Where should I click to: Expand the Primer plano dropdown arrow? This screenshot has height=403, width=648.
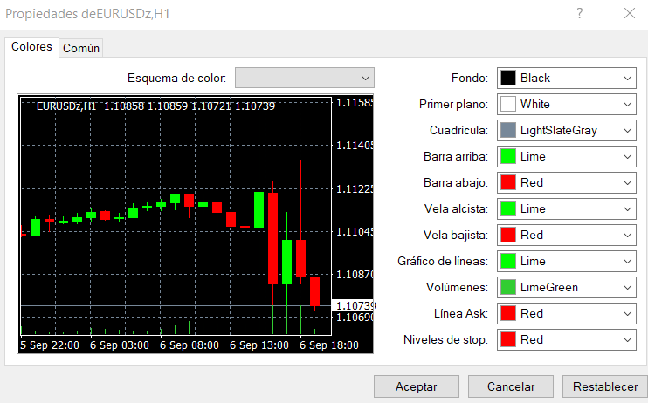(x=627, y=104)
